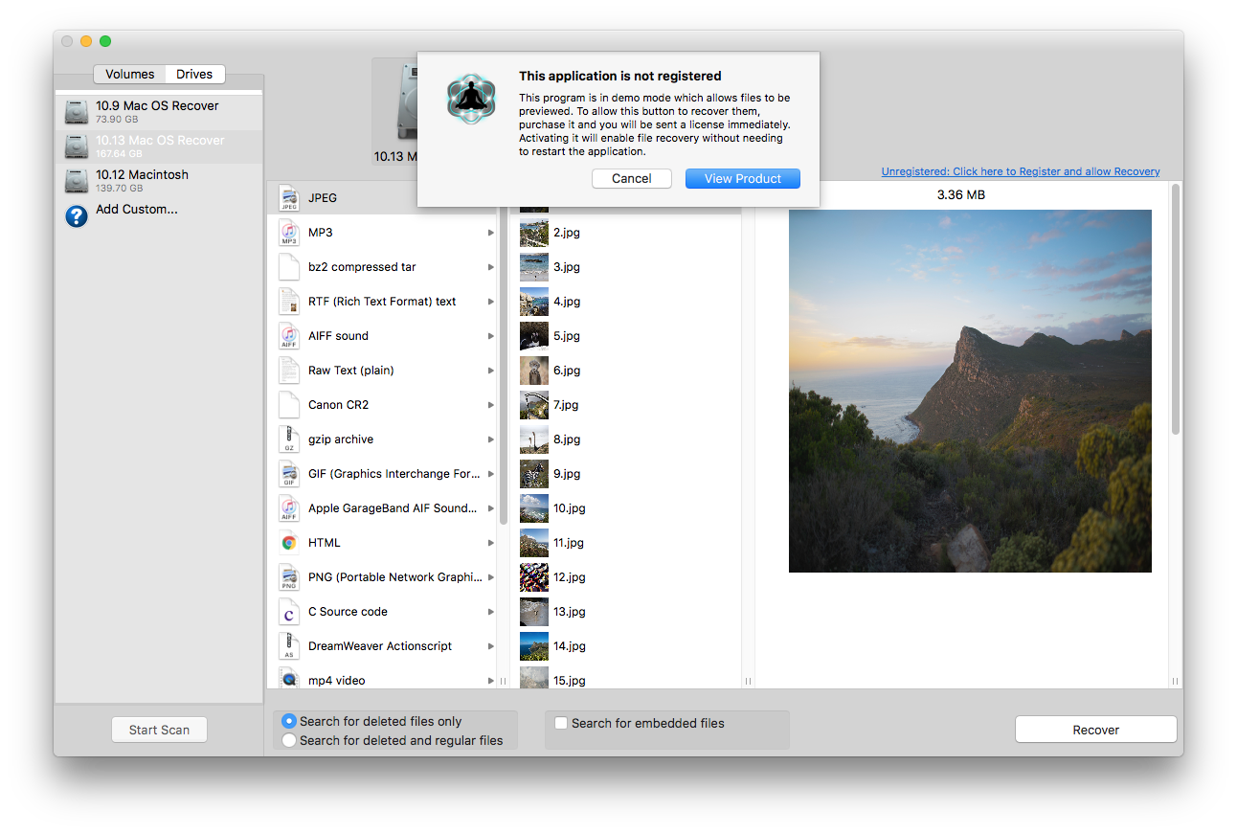Expand the C Source code arrow
The height and width of the screenshot is (833, 1237).
click(491, 612)
